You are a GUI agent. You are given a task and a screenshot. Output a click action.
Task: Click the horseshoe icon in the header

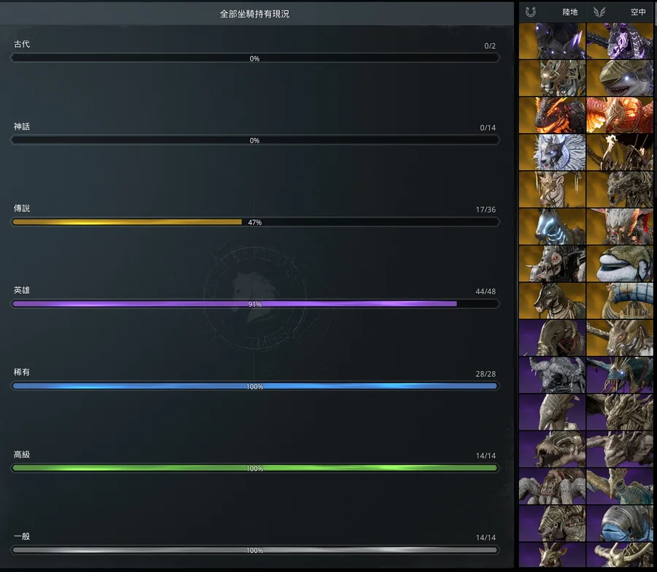[531, 12]
